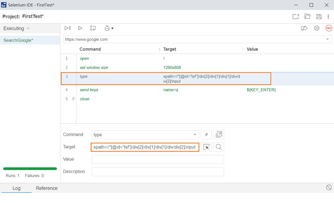
Task: Switch to the Log tab
Action: 16,188
